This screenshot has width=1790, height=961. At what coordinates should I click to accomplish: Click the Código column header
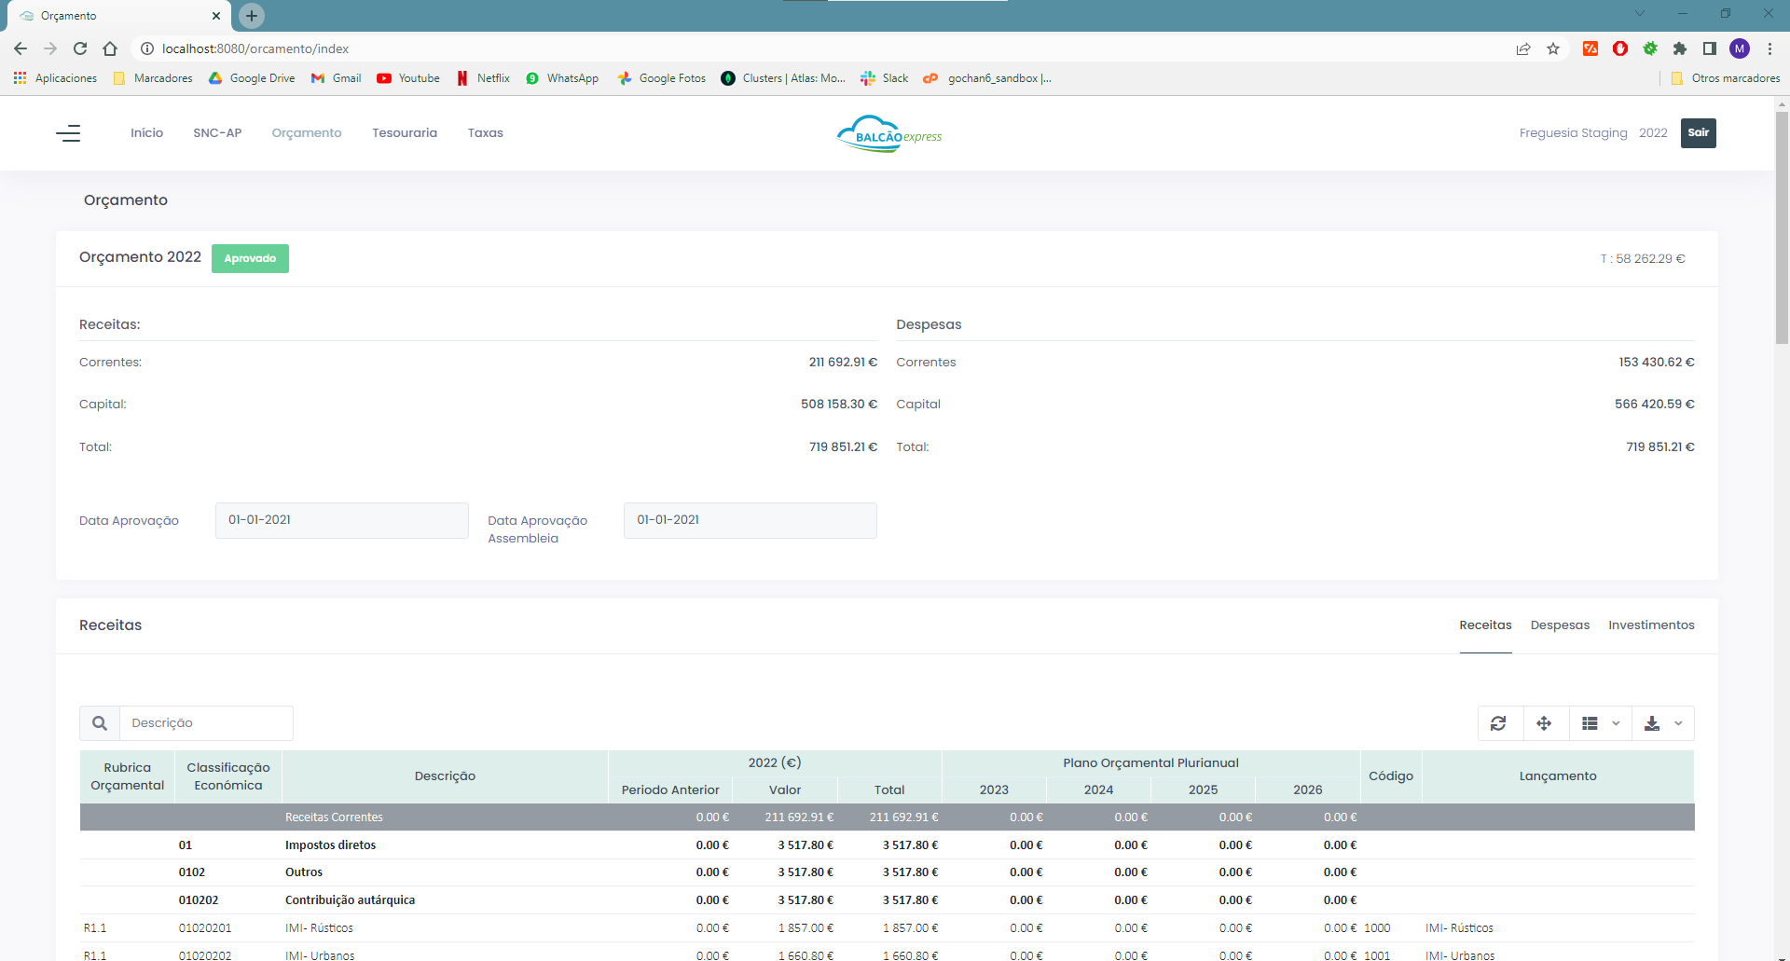[1391, 776]
